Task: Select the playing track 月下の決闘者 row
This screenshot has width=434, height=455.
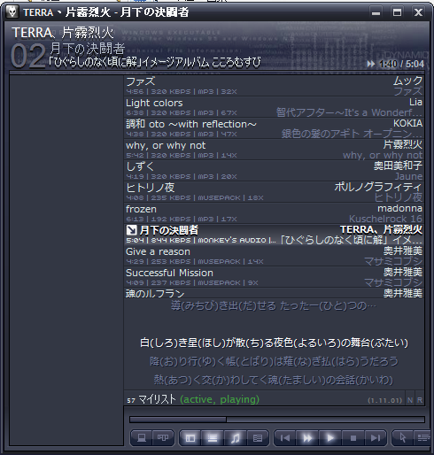Action: pos(274,235)
